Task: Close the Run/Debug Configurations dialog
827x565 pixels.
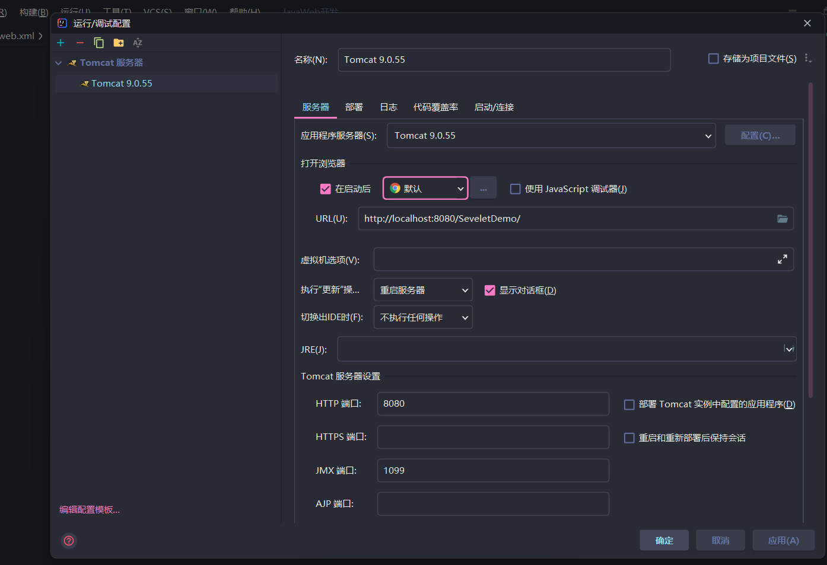Action: [x=807, y=23]
